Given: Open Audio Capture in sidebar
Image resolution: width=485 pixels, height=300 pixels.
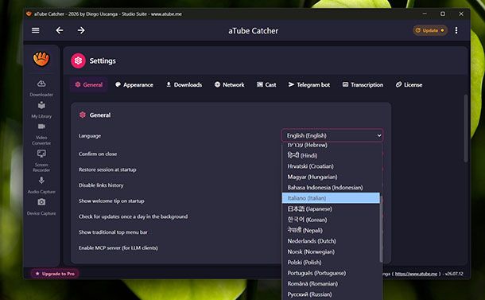Looking at the screenshot, I should click(x=41, y=185).
